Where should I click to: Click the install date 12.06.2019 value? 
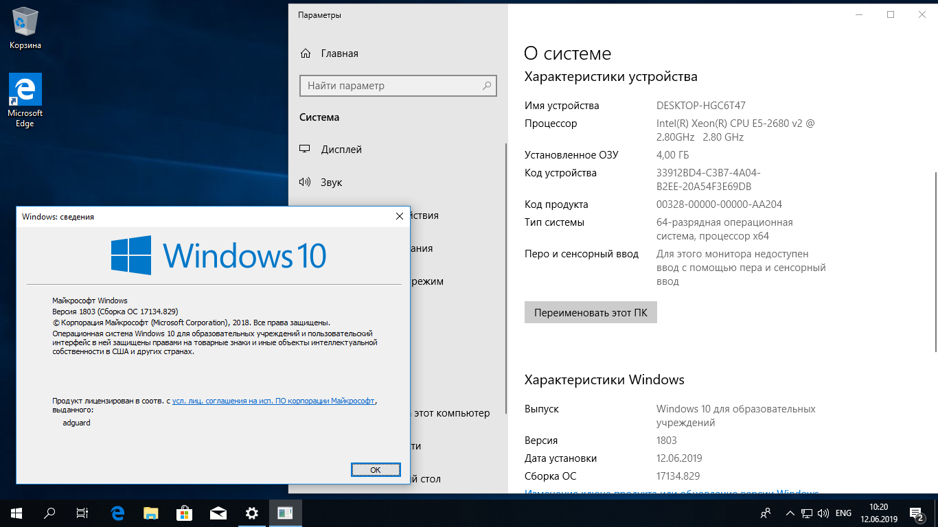[679, 458]
